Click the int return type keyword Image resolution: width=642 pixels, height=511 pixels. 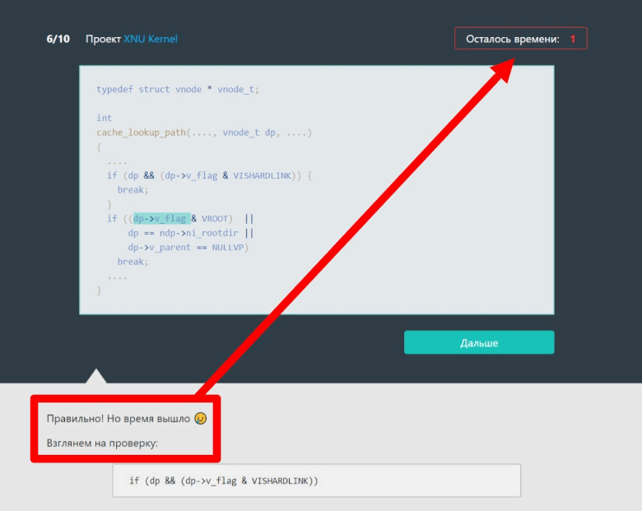click(104, 118)
